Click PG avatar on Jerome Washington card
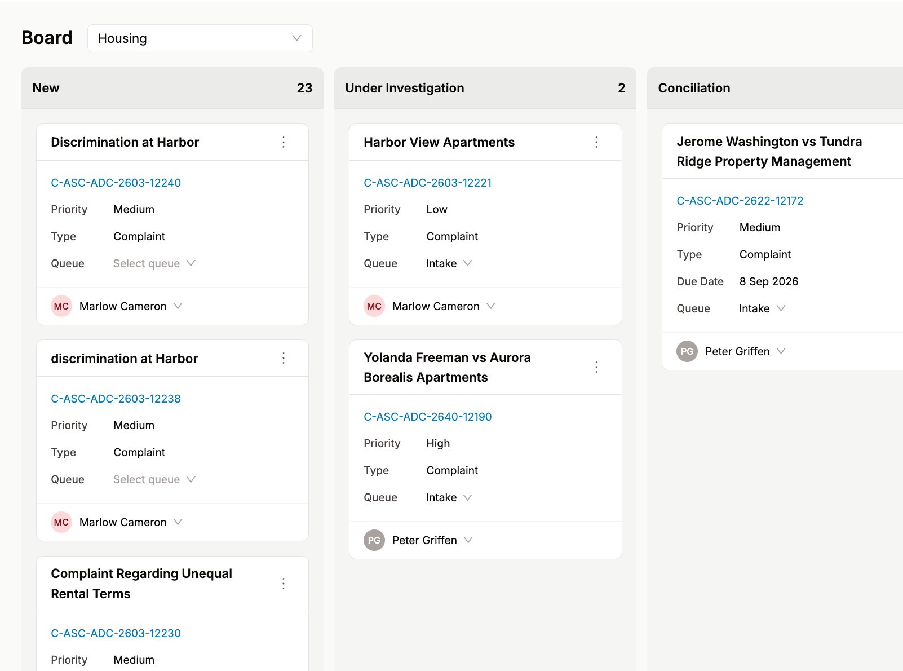This screenshot has width=903, height=671. [687, 351]
